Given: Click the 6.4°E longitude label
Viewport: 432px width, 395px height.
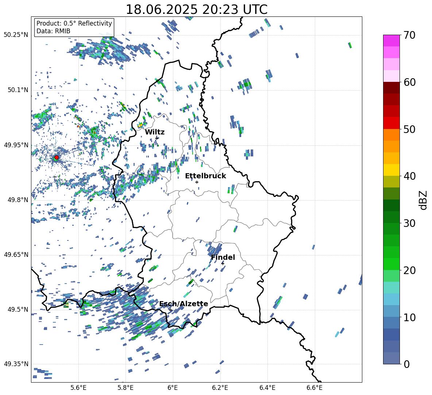Looking at the screenshot, I should pyautogui.click(x=267, y=388).
